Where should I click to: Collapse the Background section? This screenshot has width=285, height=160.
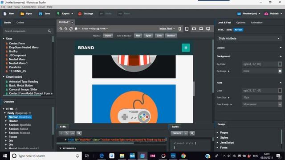(x=281, y=56)
